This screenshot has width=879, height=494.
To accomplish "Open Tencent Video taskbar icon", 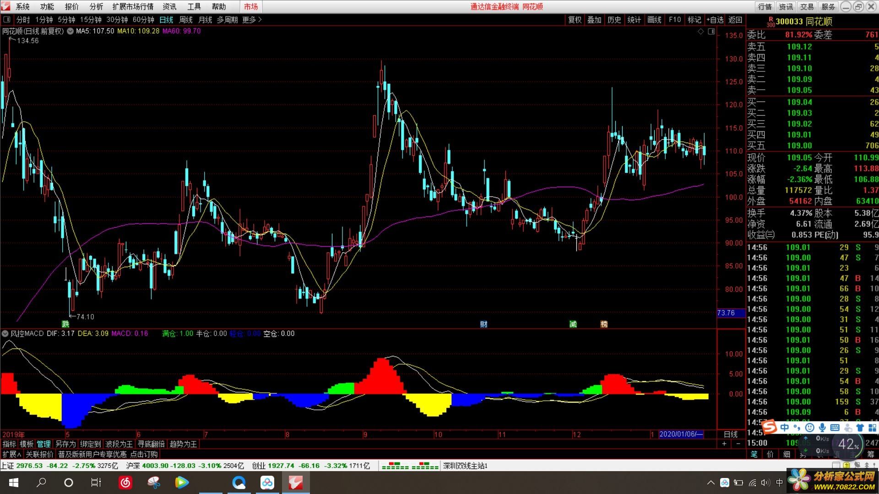I will pos(182,483).
